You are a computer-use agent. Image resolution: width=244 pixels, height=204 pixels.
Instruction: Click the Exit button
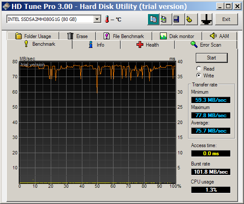click(x=226, y=19)
